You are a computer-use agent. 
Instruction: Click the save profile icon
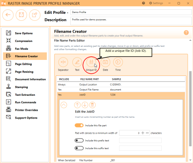pyautogui.click(x=21, y=15)
